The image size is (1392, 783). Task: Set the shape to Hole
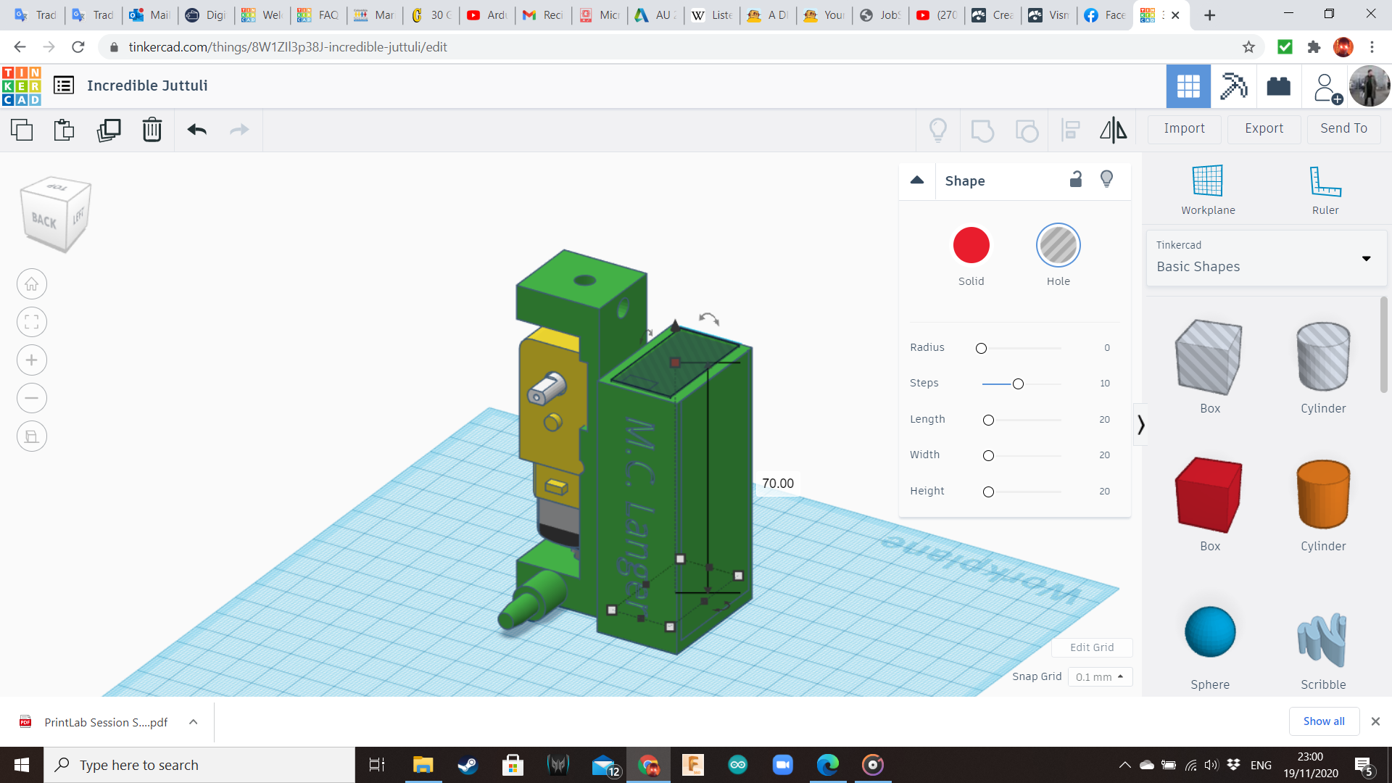[x=1058, y=246]
